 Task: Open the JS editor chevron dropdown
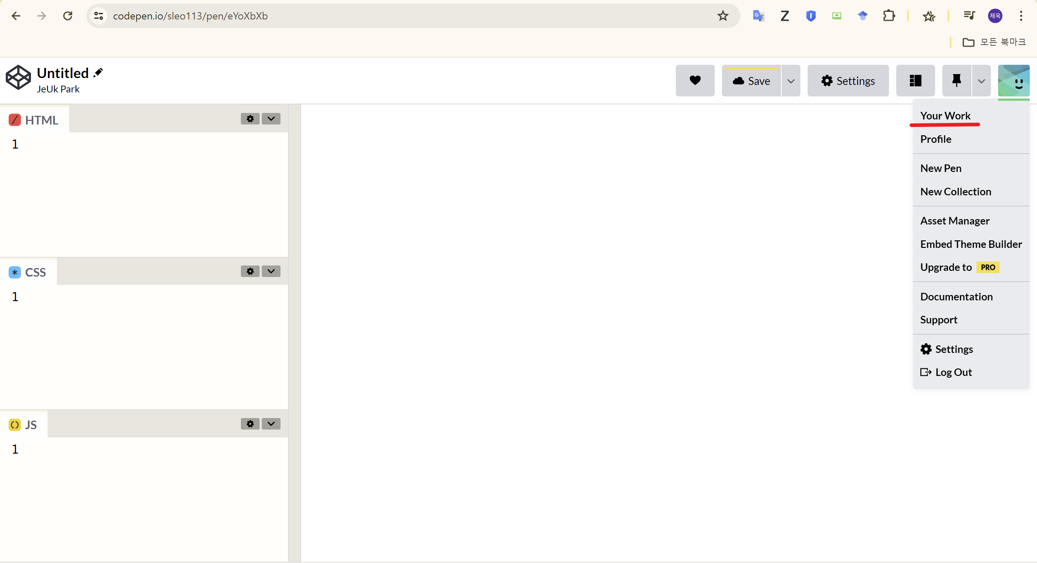(271, 423)
